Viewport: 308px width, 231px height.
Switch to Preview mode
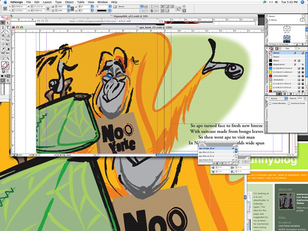tap(8, 80)
